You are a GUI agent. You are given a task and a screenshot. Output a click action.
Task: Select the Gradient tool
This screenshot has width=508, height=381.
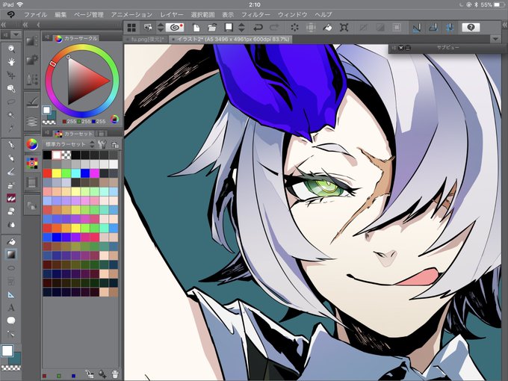11,255
